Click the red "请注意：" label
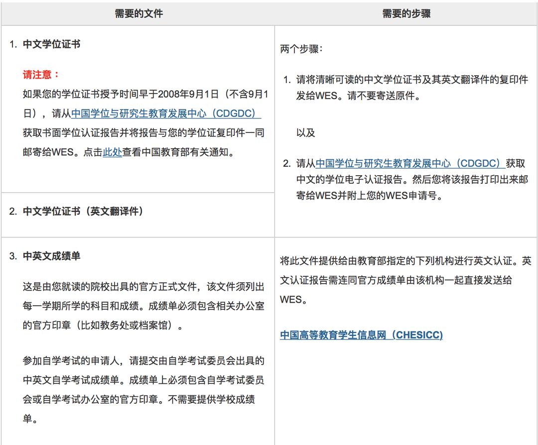Screen dimensions: 538x445 click(41, 74)
